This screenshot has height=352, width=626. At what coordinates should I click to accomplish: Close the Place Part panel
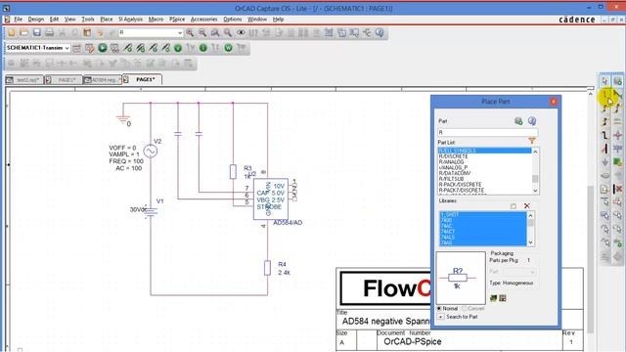[554, 102]
